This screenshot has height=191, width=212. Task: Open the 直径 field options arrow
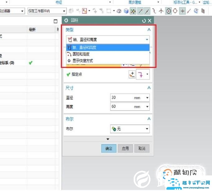pos(147,98)
